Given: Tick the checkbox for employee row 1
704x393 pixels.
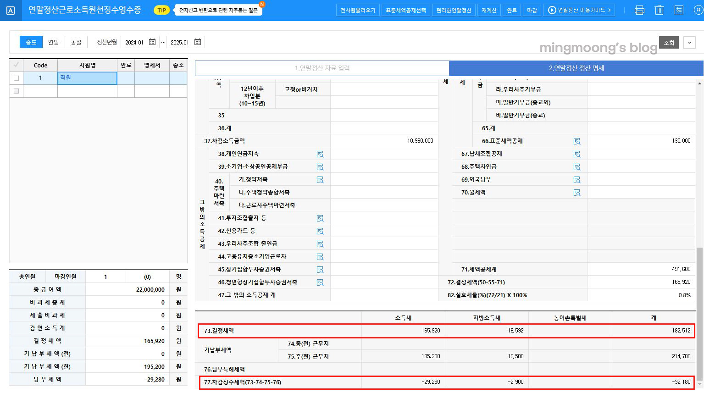Looking at the screenshot, I should pos(16,78).
